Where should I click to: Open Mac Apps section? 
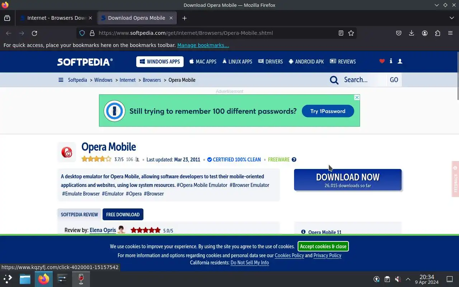point(203,62)
